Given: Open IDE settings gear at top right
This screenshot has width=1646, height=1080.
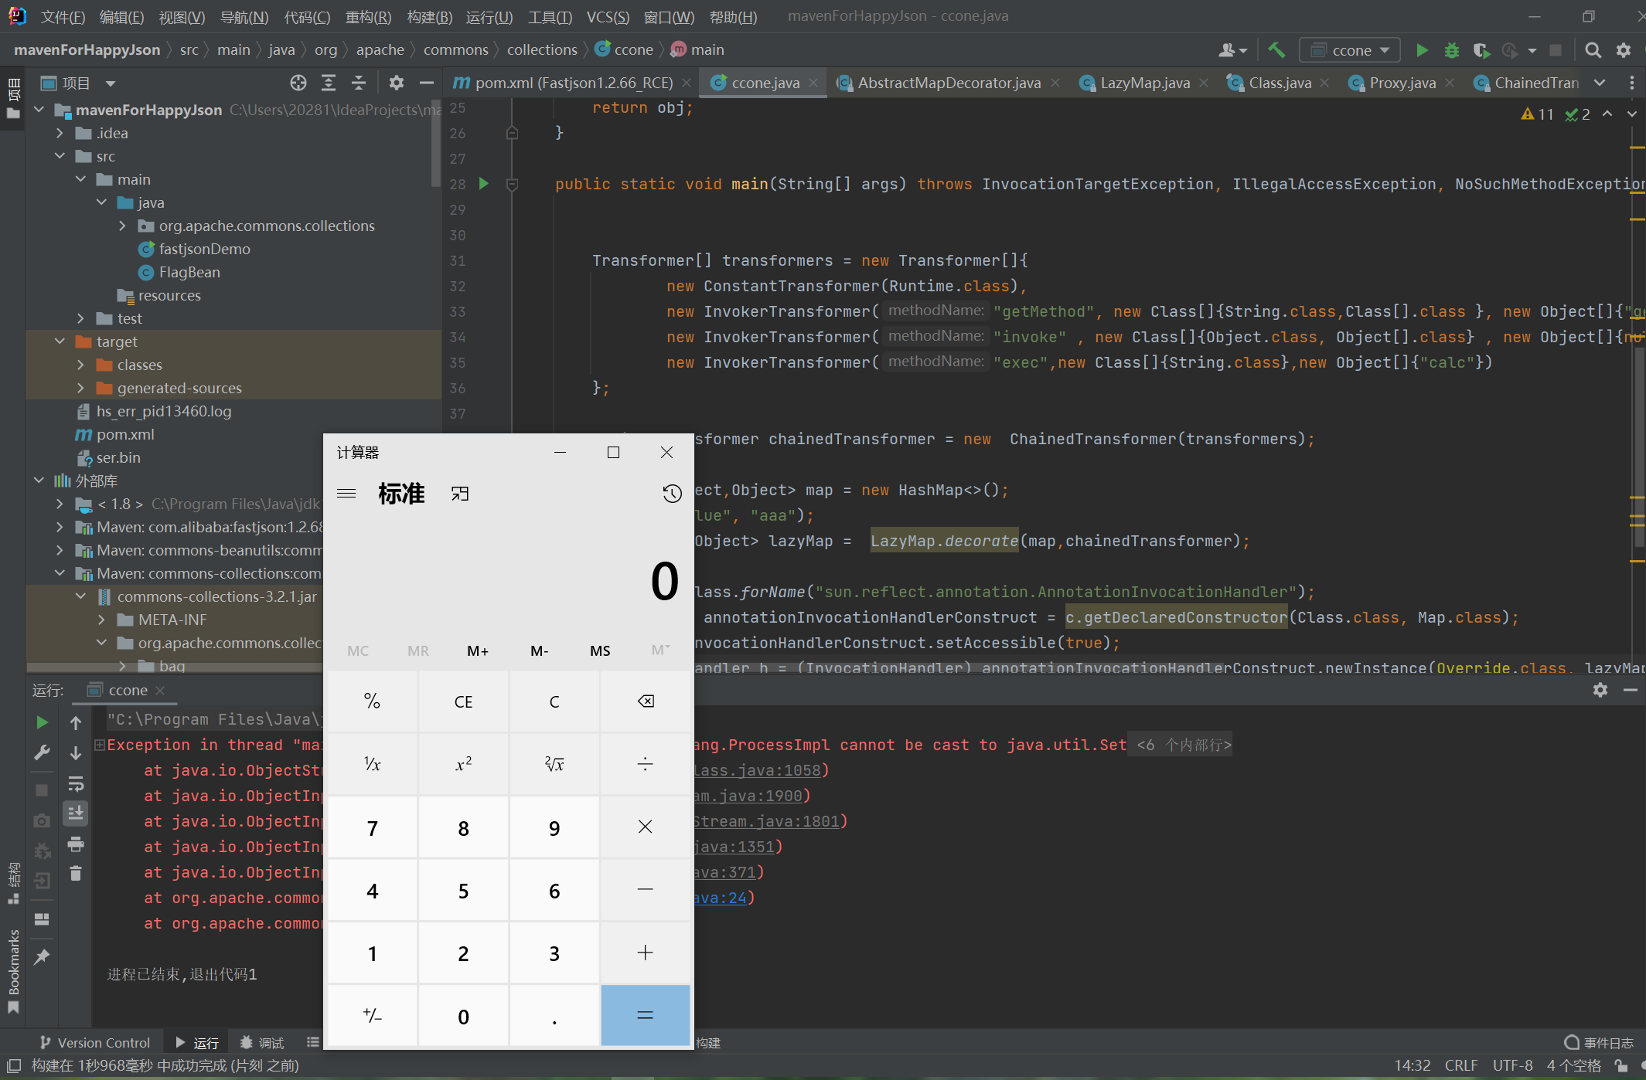Looking at the screenshot, I should (1624, 50).
